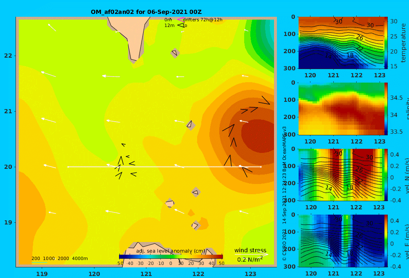Click the 'drifters 72h@12h' legend text
Image resolution: width=409 pixels, height=278 pixels.
(x=203, y=20)
